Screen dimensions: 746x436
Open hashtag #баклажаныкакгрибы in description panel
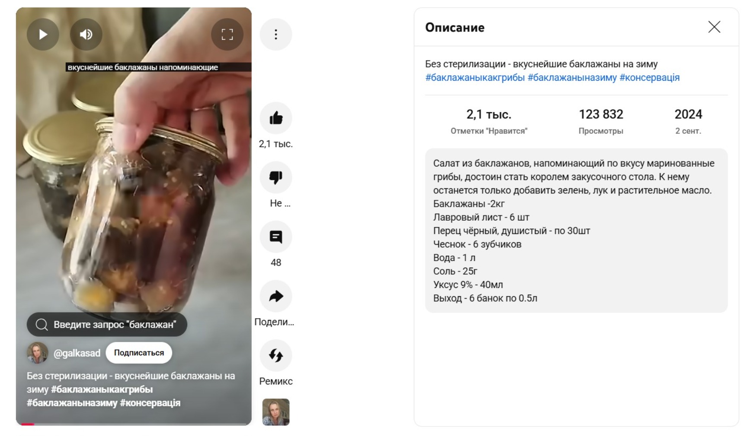pyautogui.click(x=475, y=78)
